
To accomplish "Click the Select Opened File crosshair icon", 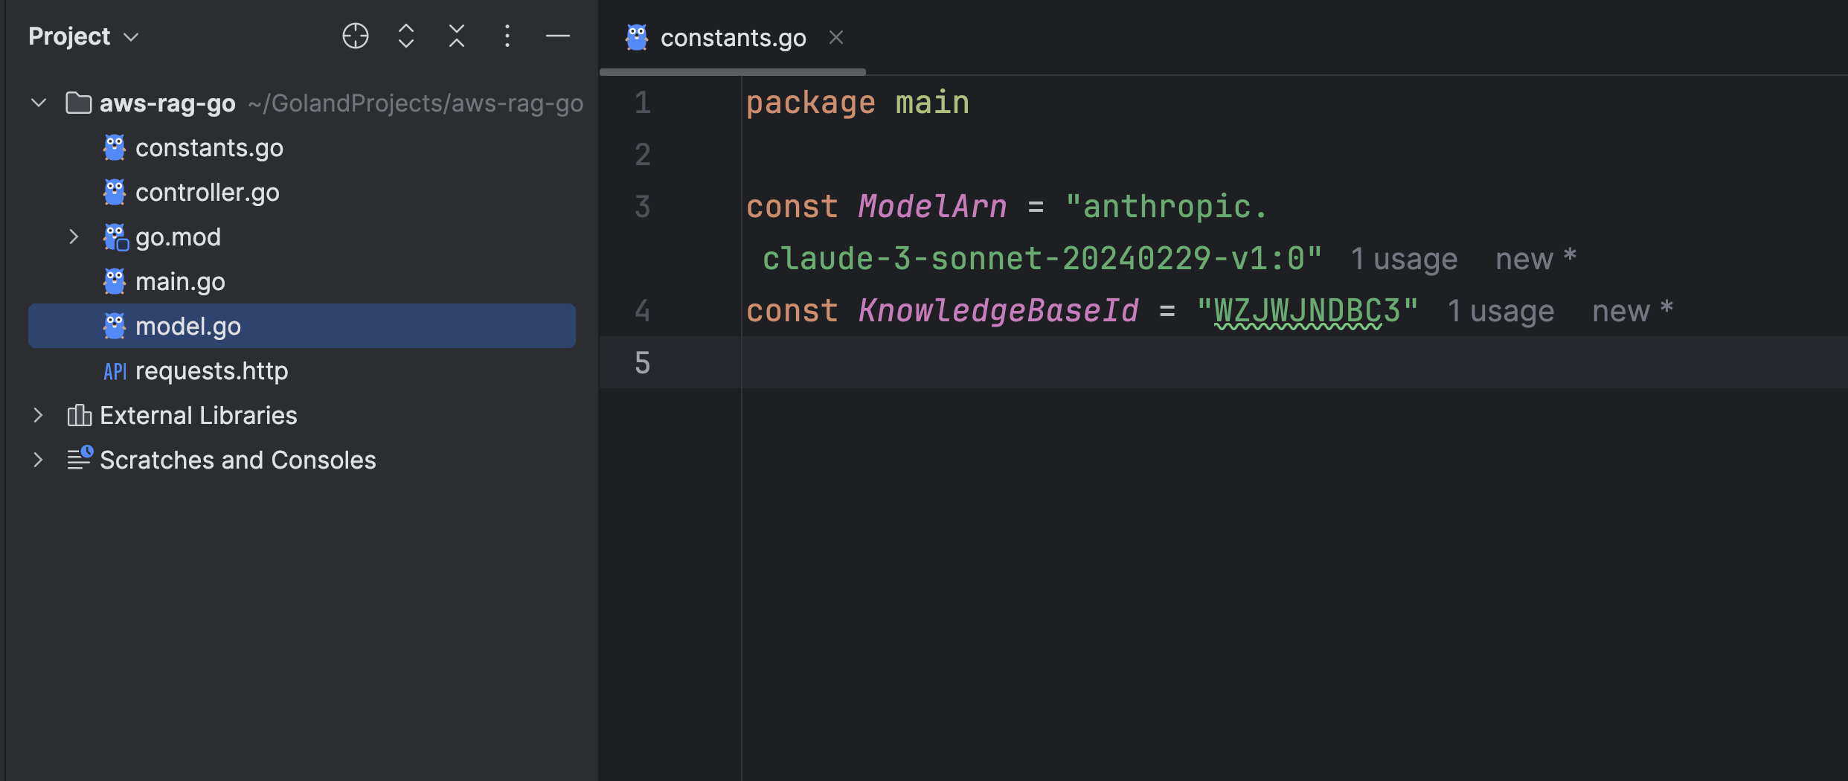I will click(x=355, y=36).
